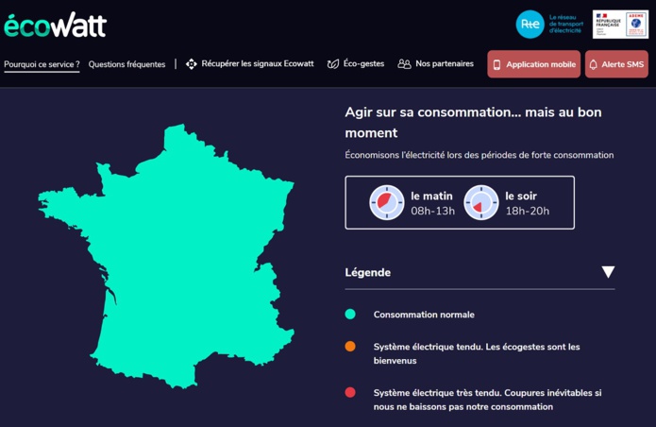
Task: Open the Rte logo link
Action: point(530,25)
